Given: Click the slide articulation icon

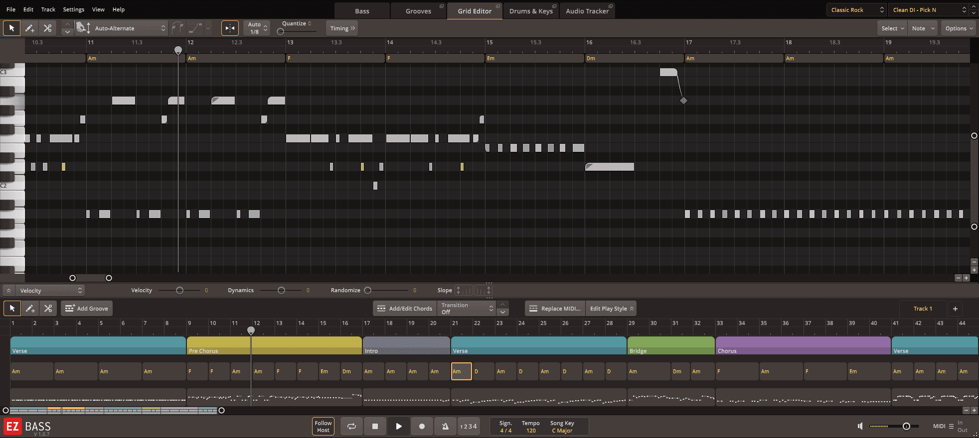Looking at the screenshot, I should 196,28.
